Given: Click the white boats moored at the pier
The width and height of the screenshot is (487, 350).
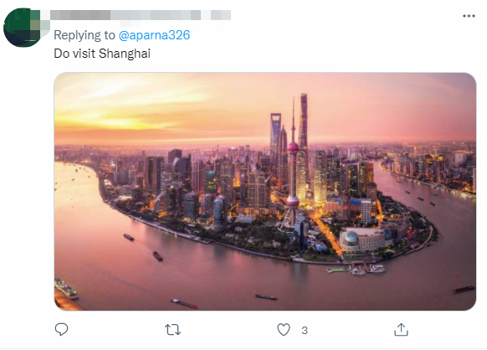Looking at the screenshot, I should (367, 269).
